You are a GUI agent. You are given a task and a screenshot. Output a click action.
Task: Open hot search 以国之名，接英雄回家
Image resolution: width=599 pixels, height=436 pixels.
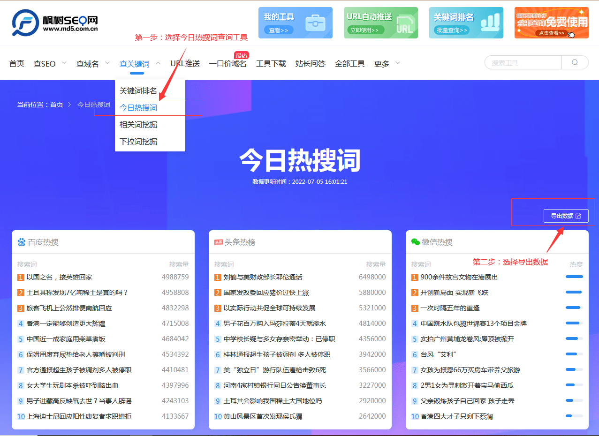[60, 277]
